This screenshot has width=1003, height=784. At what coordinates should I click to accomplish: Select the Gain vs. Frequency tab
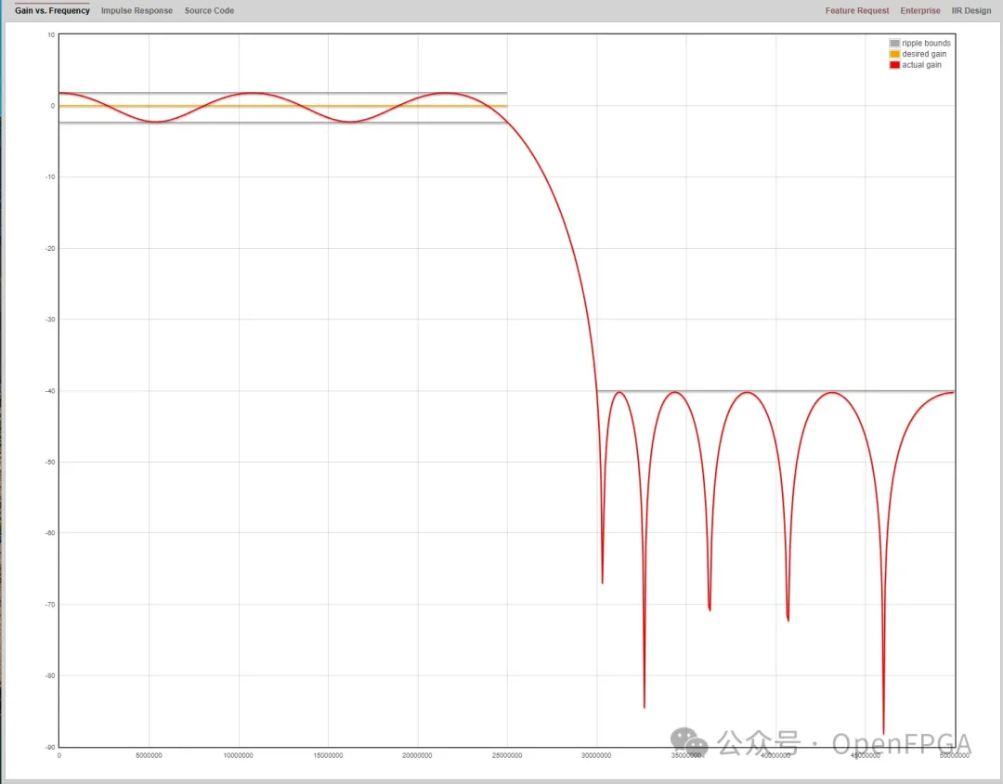click(52, 11)
